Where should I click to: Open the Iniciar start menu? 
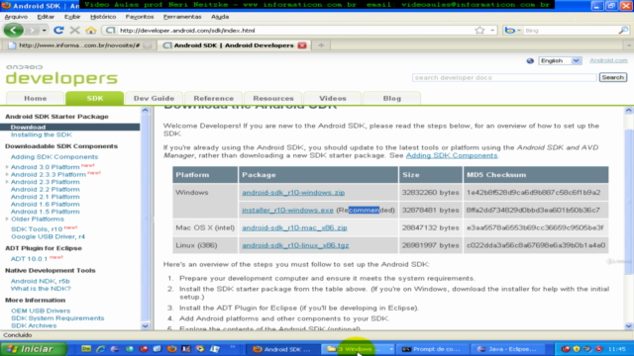(x=34, y=349)
